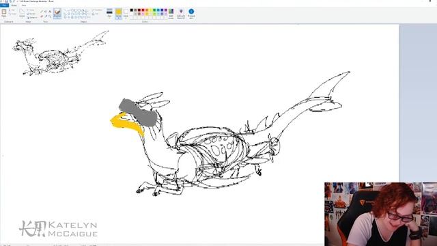Screen dimensions: 437x246
Task: Select the Pencil tool
Action: [x=42, y=12]
